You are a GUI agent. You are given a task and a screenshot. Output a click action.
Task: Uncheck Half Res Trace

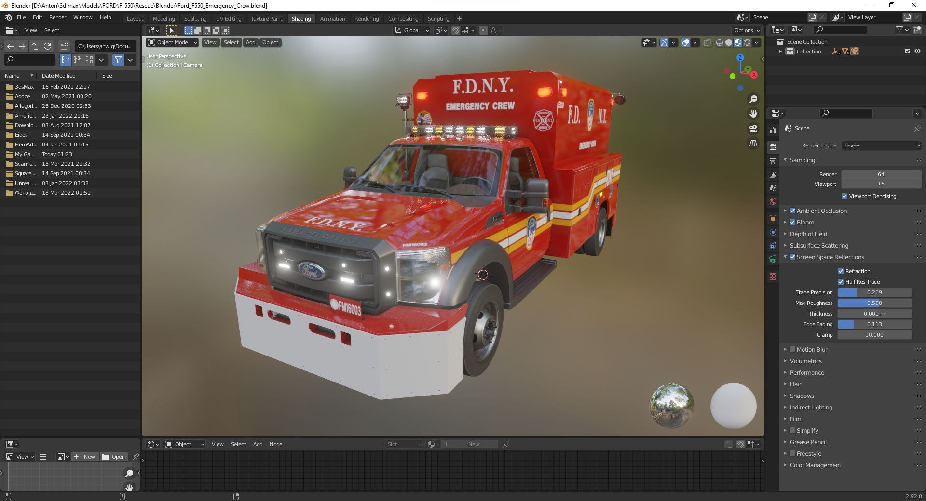point(841,282)
